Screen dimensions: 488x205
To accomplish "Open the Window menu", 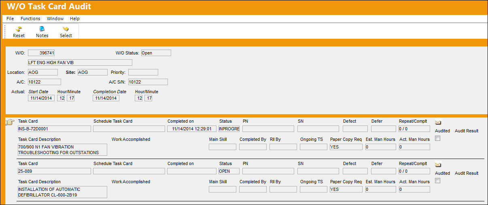I will click(55, 19).
